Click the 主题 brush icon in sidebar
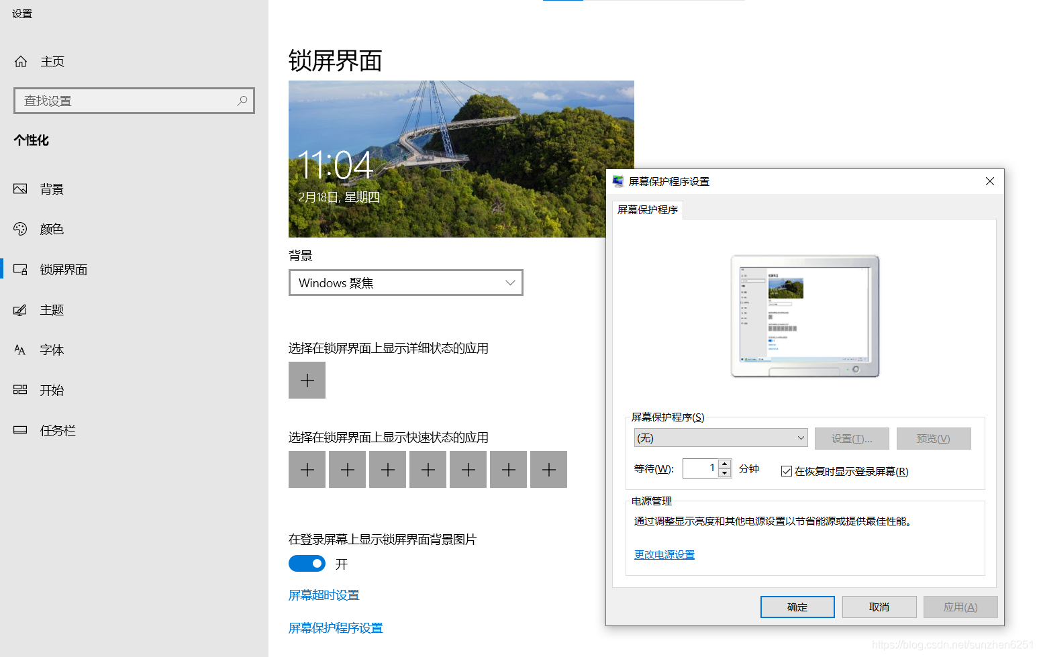 click(20, 309)
